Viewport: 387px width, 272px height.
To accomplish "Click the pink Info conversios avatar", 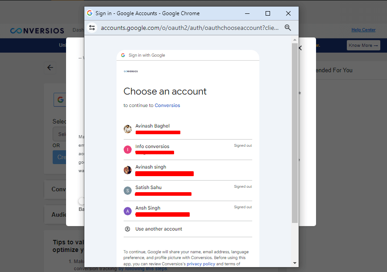I will (128, 149).
